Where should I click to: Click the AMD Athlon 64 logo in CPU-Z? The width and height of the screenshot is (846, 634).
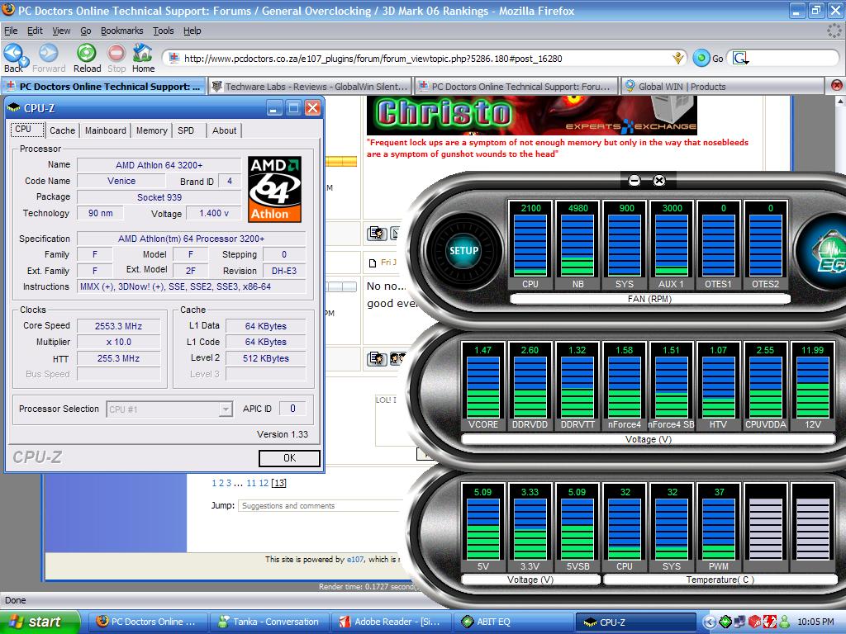[274, 189]
